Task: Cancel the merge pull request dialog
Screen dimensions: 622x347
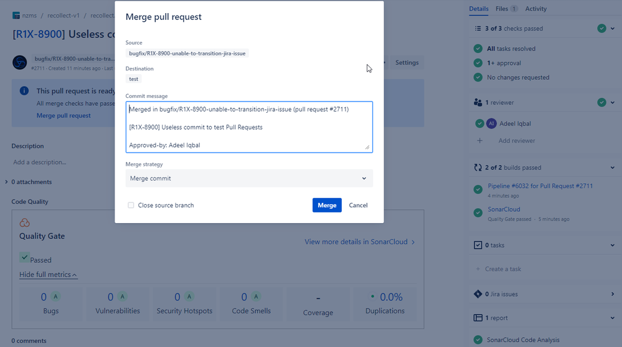Action: click(x=358, y=205)
